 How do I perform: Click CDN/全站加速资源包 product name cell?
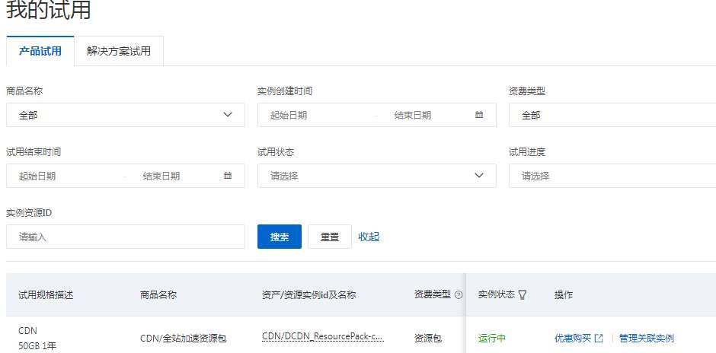[183, 339]
